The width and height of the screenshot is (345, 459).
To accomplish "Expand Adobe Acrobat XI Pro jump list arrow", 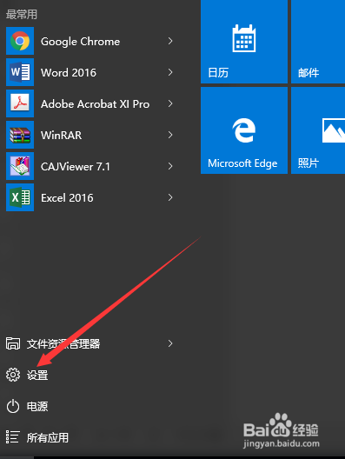I will 170,103.
